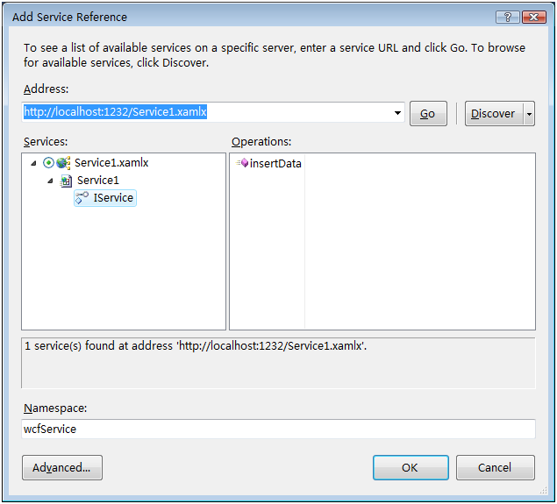Screen dimensions: 557x504
Task: Open the Discover button dropdown arrow
Action: (529, 114)
